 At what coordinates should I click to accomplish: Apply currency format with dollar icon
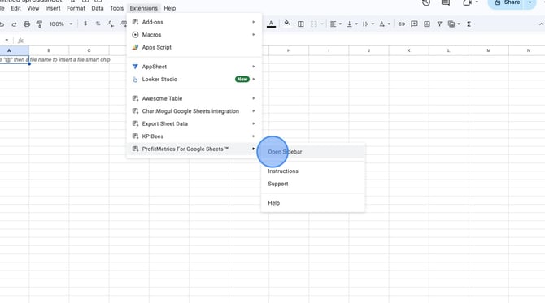pos(85,24)
